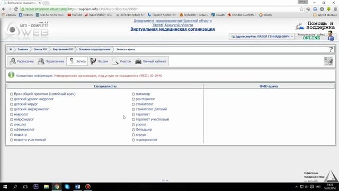Click the green info icon

click(x=11, y=75)
